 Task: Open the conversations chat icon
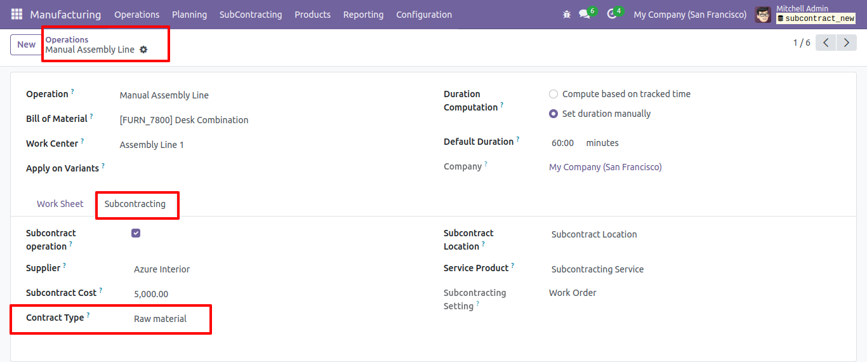tap(584, 14)
